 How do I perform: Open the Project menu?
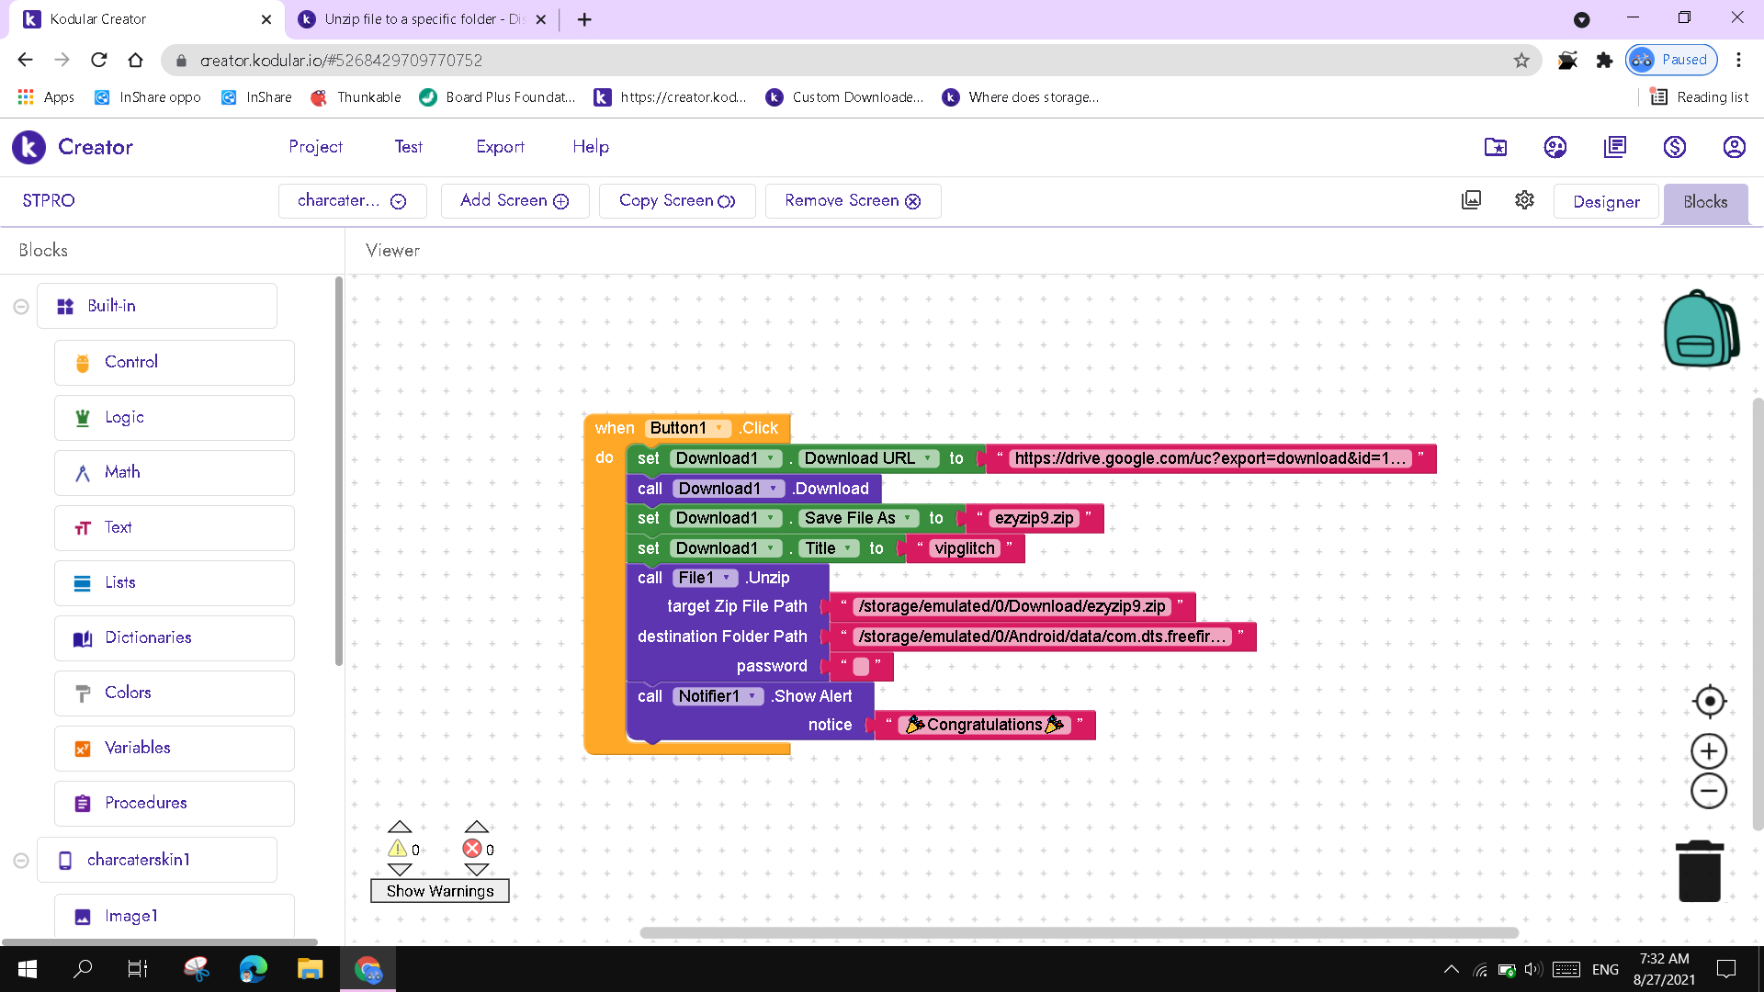(x=315, y=147)
